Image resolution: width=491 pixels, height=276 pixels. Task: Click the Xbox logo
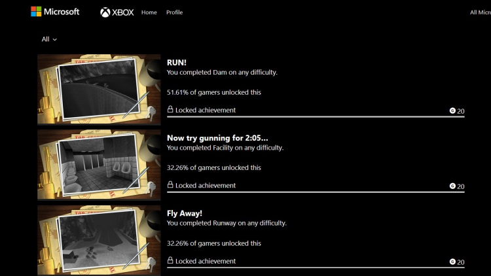click(117, 12)
